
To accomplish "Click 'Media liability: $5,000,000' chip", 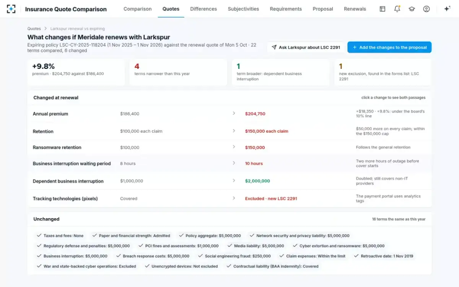I will pos(256,246).
